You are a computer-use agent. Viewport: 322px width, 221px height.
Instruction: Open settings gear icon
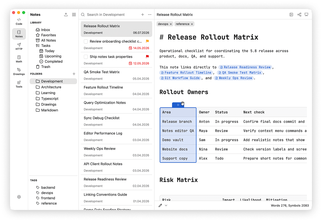(x=19, y=197)
